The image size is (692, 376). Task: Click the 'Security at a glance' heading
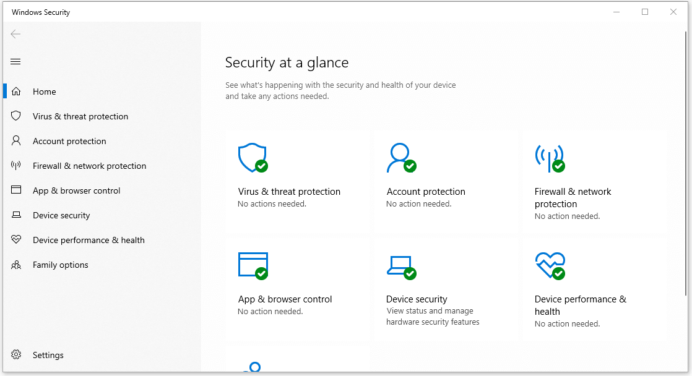[287, 62]
